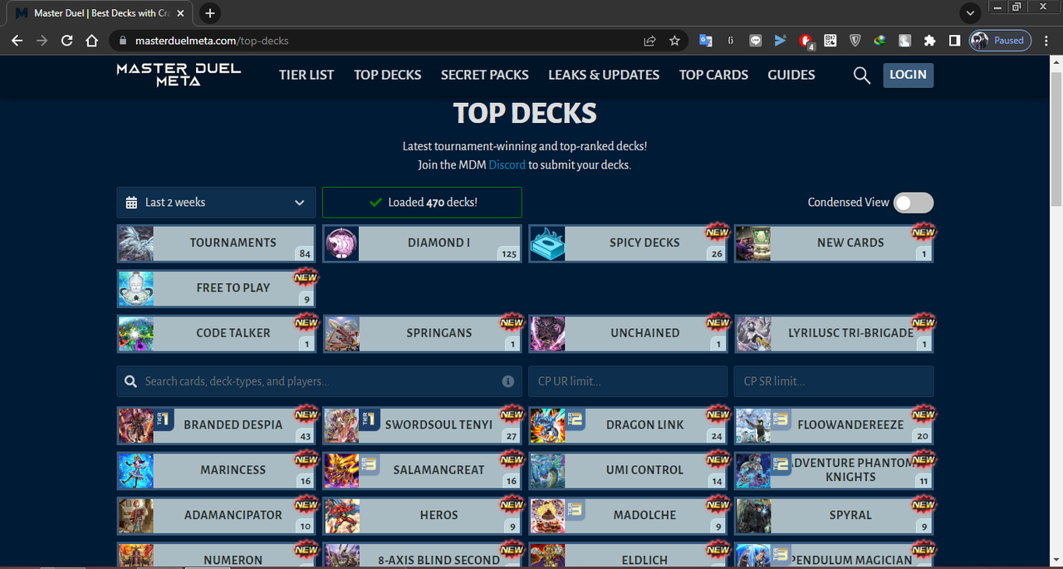The image size is (1063, 569).
Task: Select the Madolche deck
Action: click(628, 515)
